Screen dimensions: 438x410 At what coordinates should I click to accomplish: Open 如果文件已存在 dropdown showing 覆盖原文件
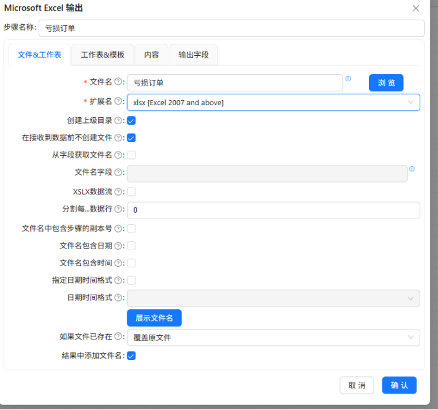pyautogui.click(x=273, y=338)
